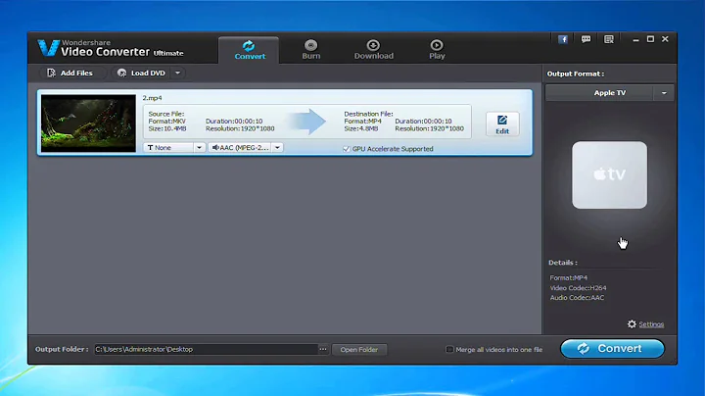The image size is (705, 396).
Task: Click the big blue Convert button
Action: tap(612, 348)
